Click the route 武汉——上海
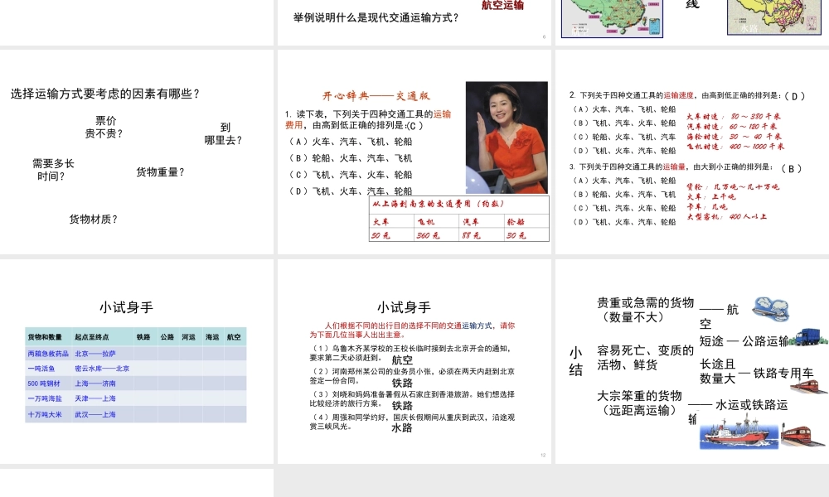829x497 pixels. point(95,415)
